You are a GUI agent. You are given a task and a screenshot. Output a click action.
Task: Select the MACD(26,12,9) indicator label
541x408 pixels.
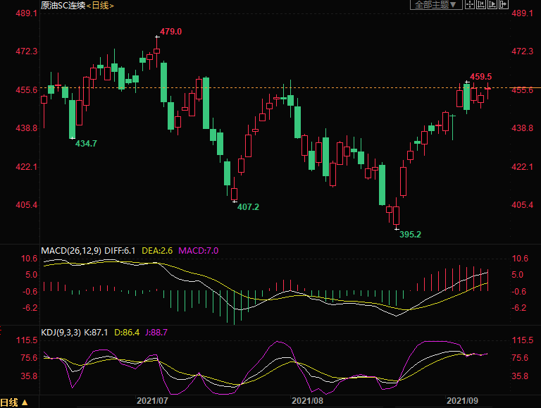pos(71,250)
